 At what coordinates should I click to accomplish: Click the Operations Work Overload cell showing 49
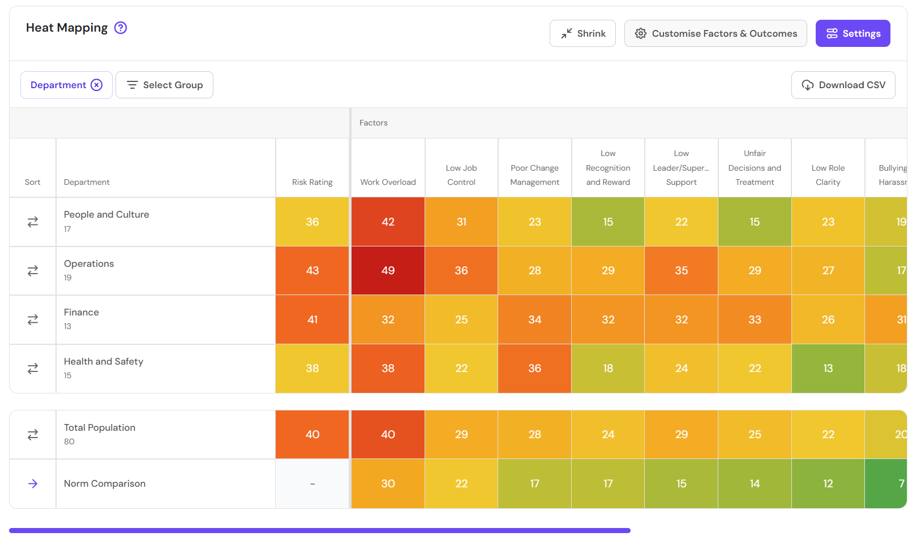388,270
